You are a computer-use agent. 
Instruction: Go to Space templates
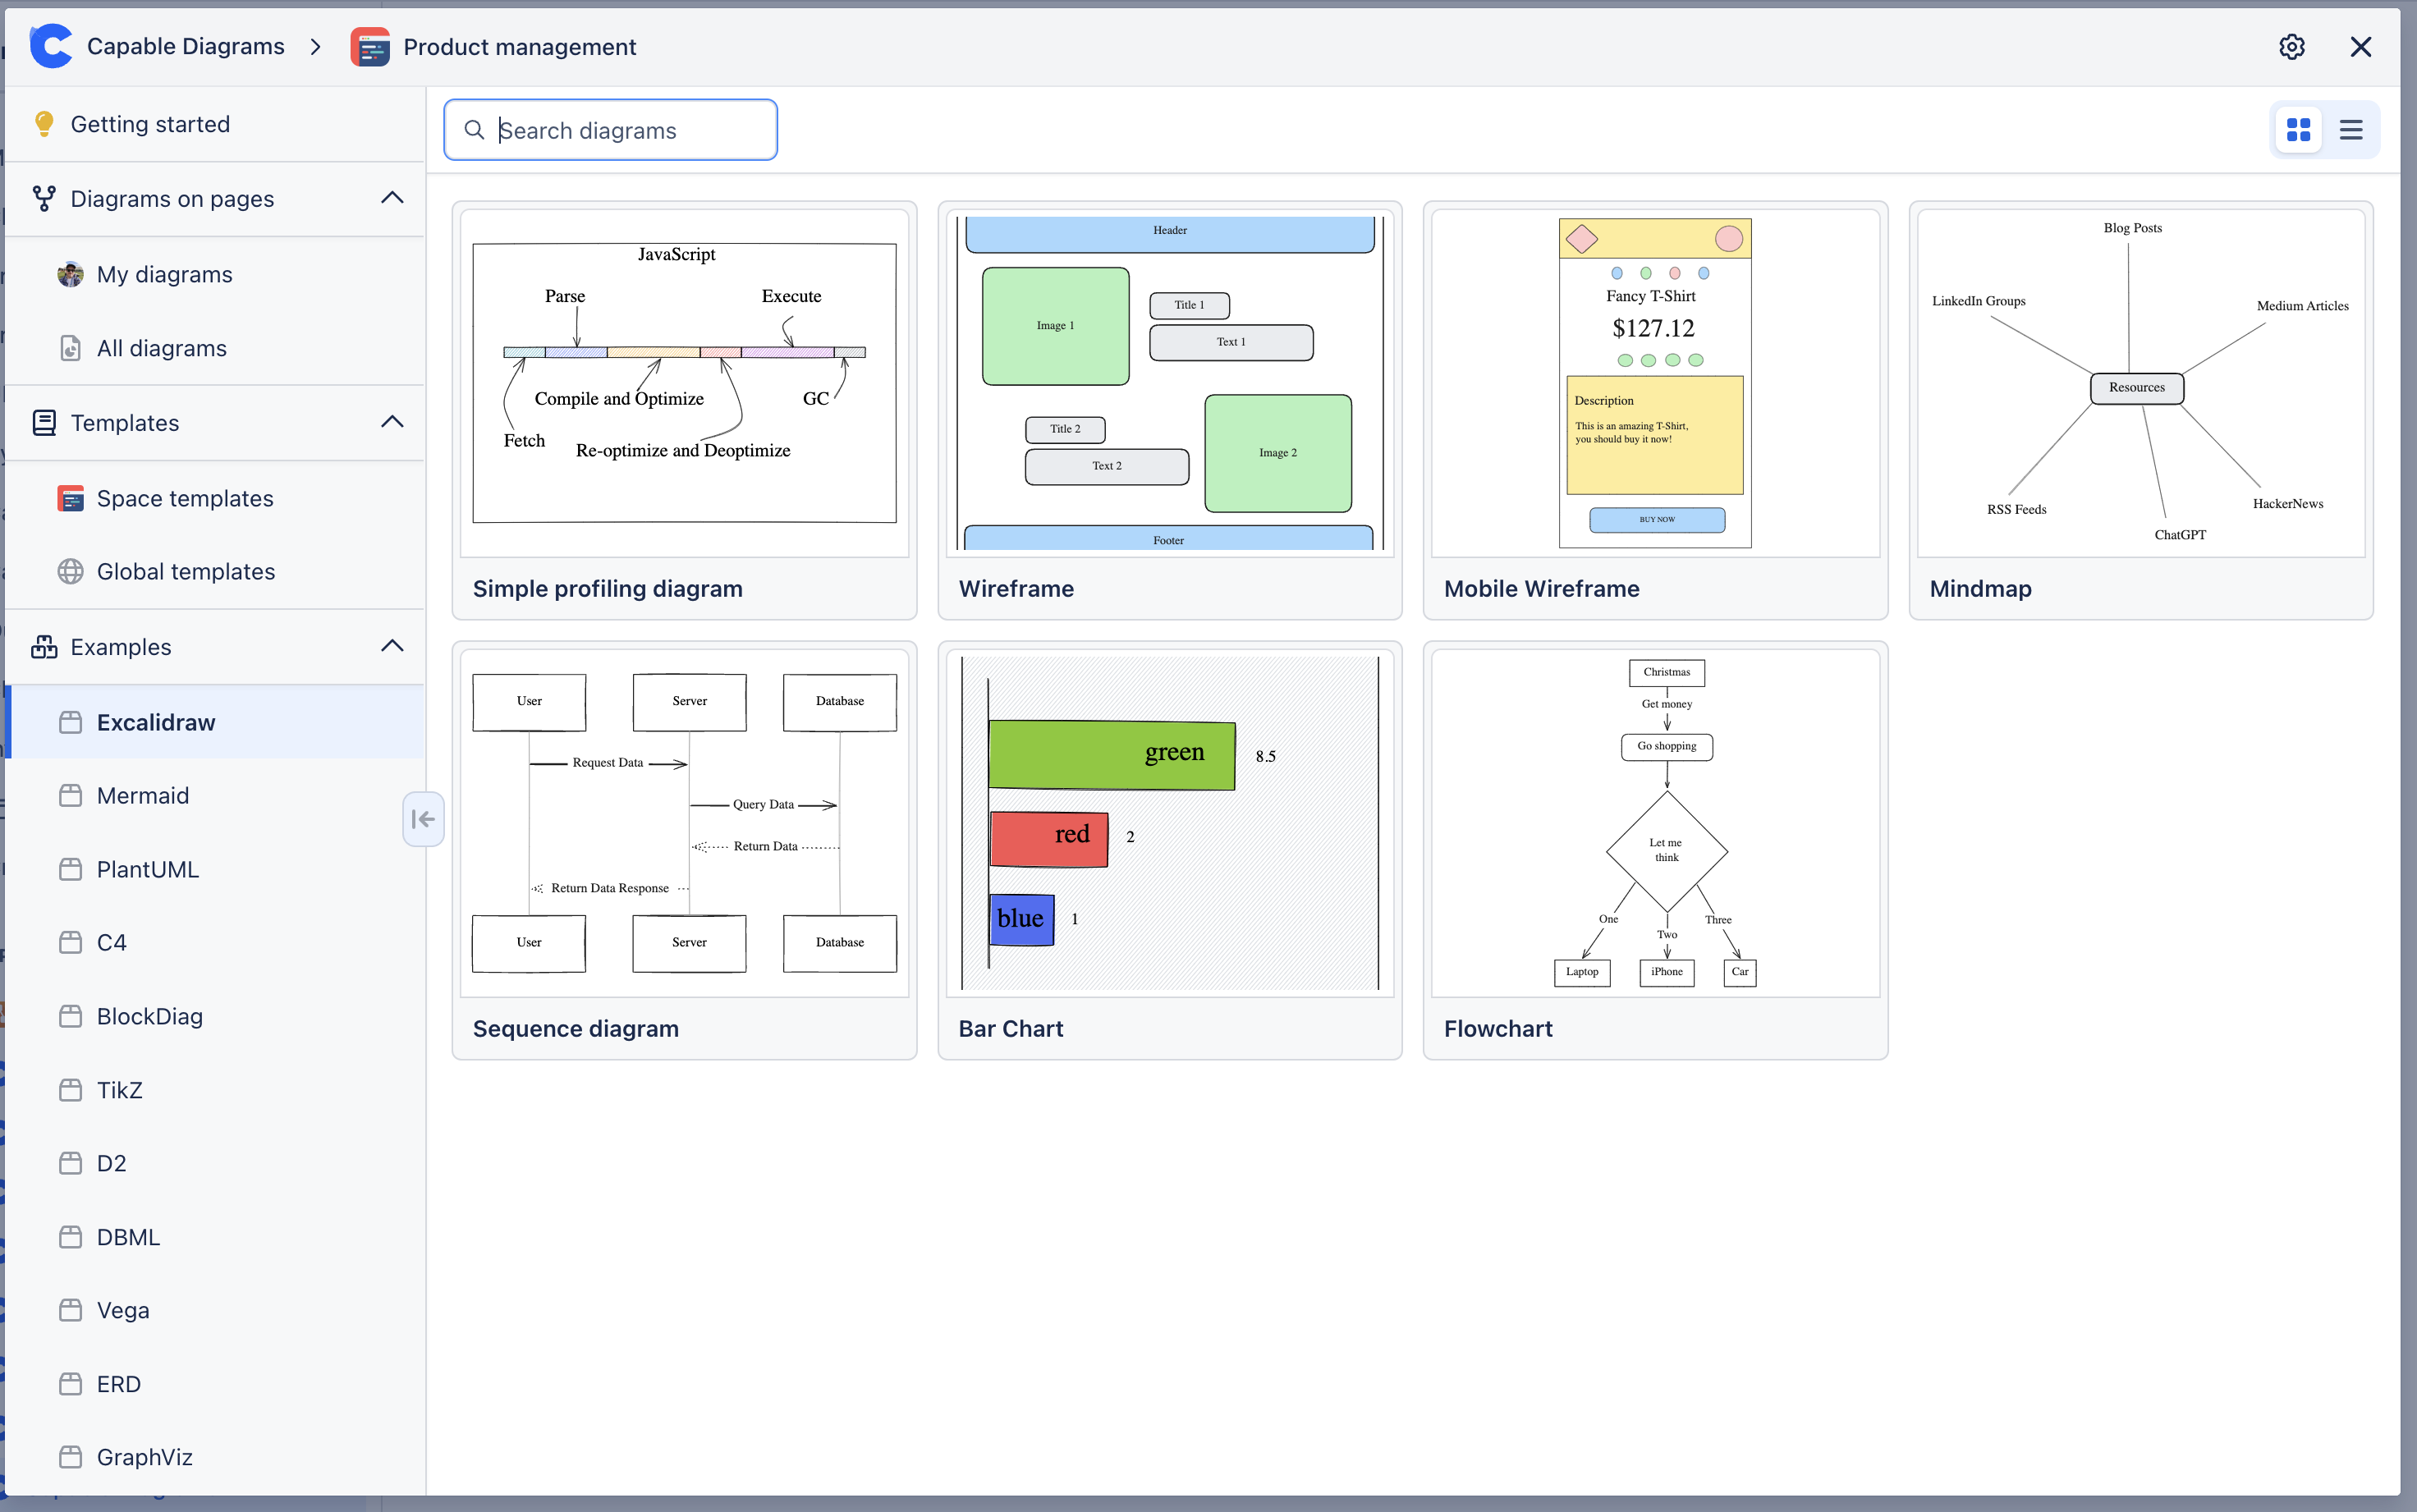point(185,498)
